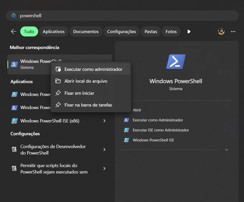244x202 pixels.
Task: Click Executar ISE como Administrador
Action: pyautogui.click(x=161, y=130)
